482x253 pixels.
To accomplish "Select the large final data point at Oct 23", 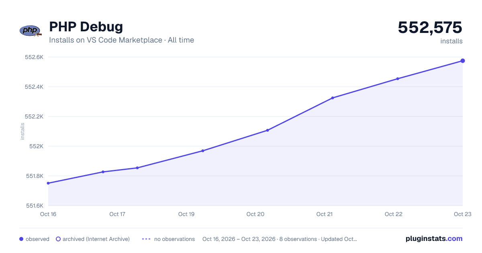I will tap(463, 61).
